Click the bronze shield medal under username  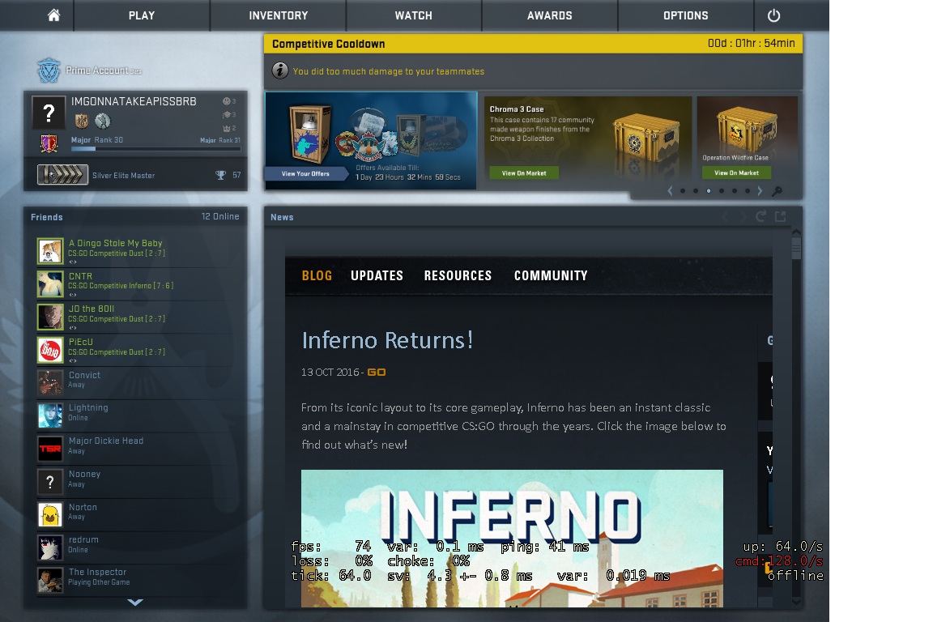point(82,121)
